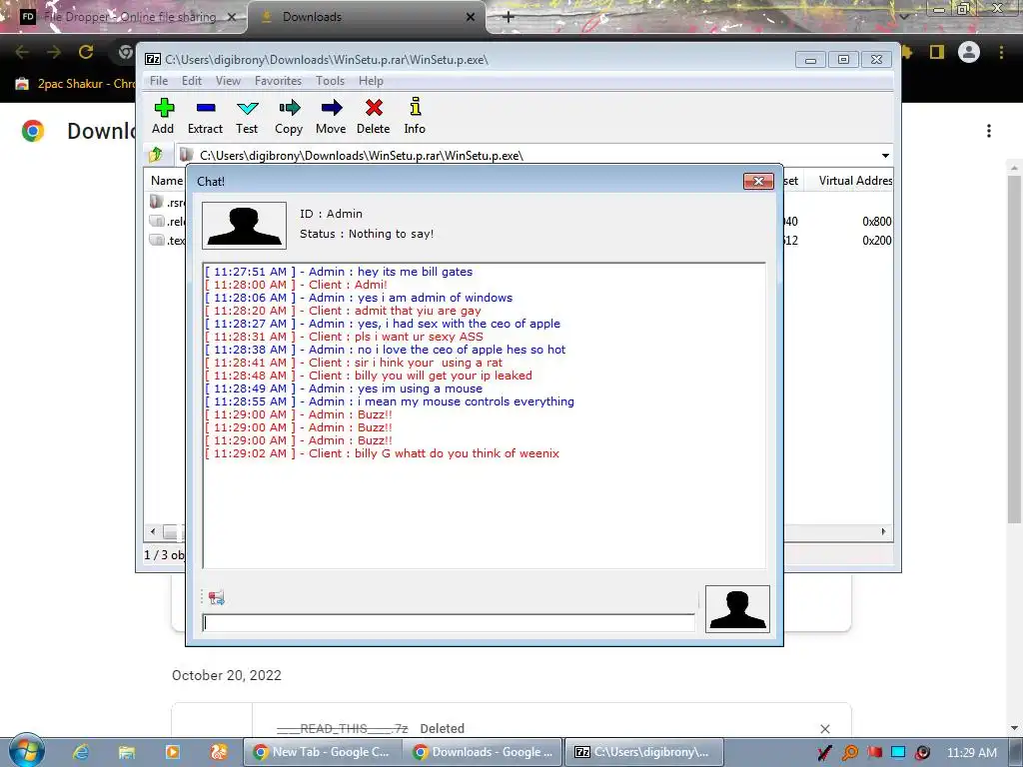This screenshot has height=767, width=1023.
Task: Click the Chrome back arrow
Action: [x=22, y=52]
